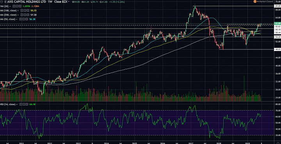This screenshot has height=144, width=281.
Task: Expand the MA (200, close) legend dropdown arrow
Action: coord(18,15)
